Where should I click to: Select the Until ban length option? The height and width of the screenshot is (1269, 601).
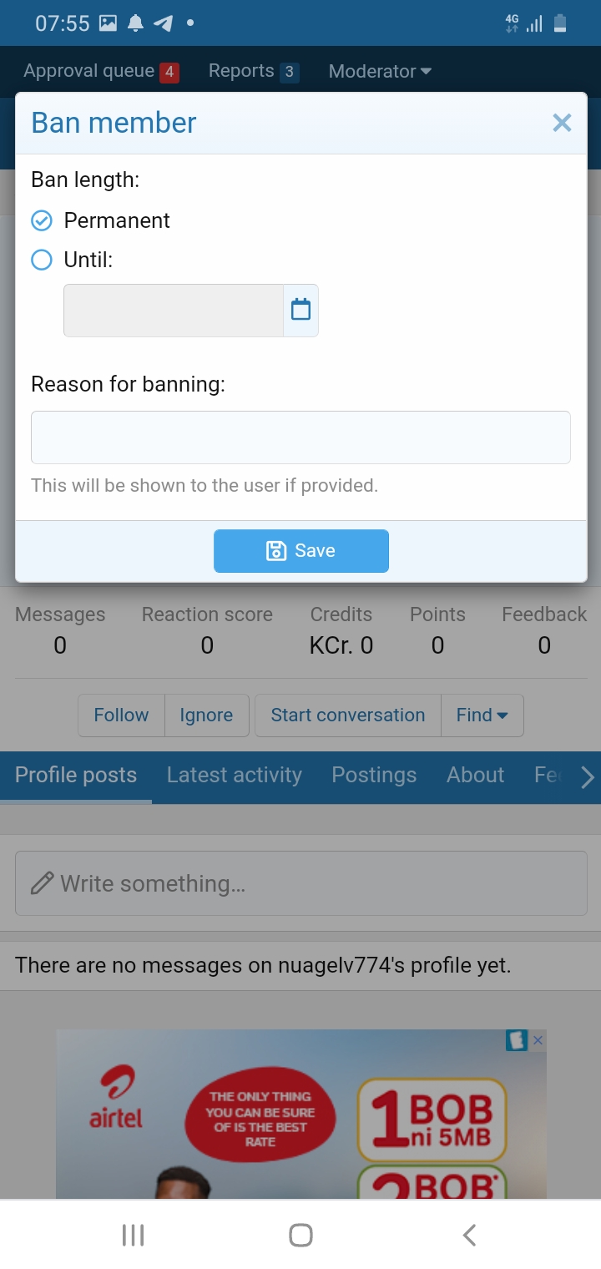42,260
